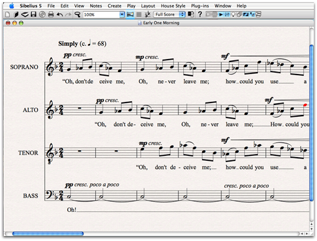The height and width of the screenshot is (241, 317).
Task: Select the BASS staff name
Action: click(x=30, y=196)
